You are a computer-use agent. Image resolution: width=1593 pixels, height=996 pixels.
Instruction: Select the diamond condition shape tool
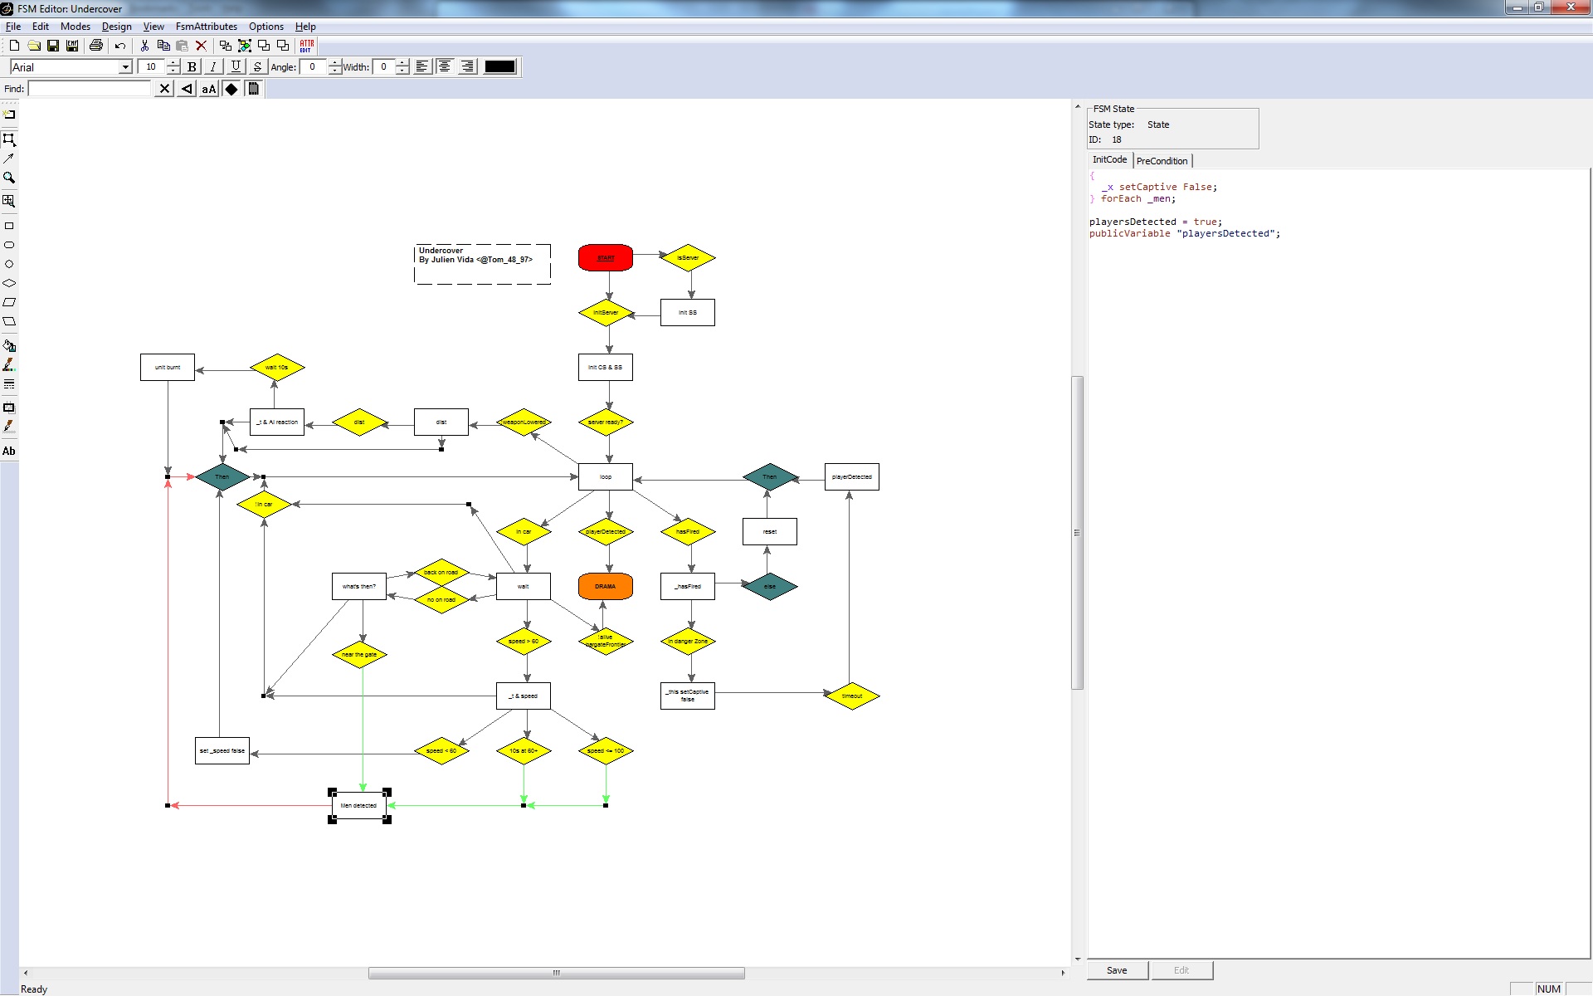tap(10, 283)
